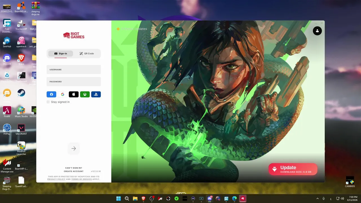Open the BeamNG.drive desktop shortcut
The width and height of the screenshot is (361, 203).
[21, 7]
